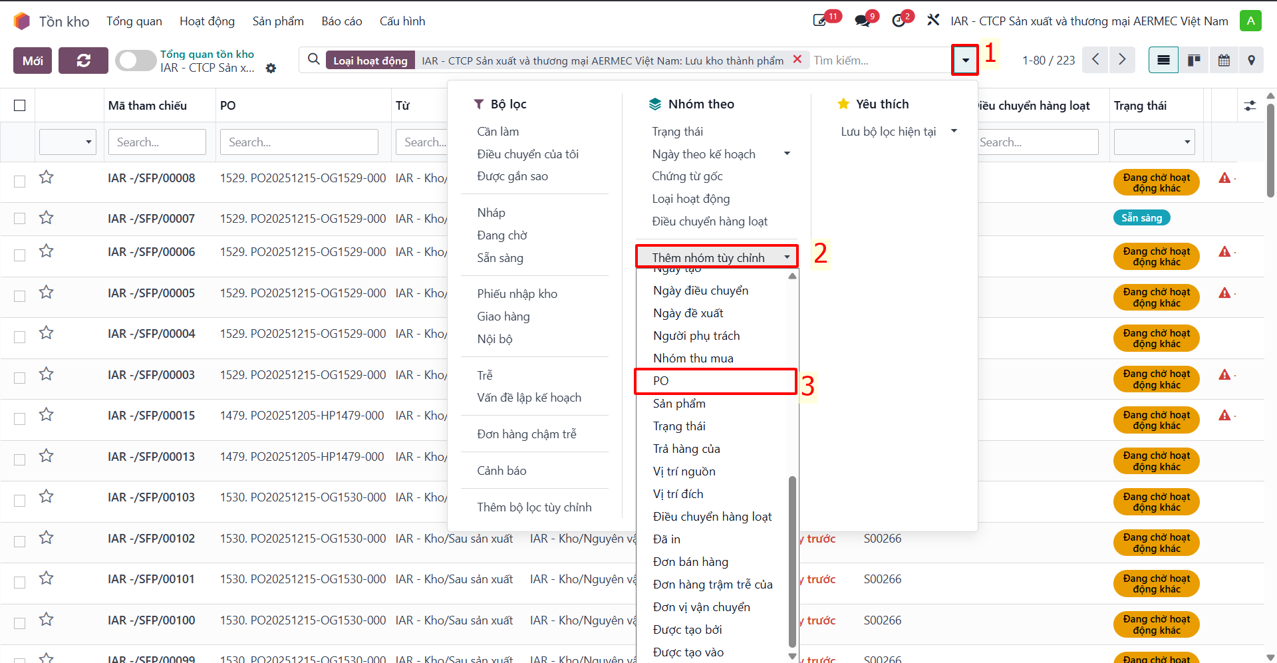Viewport: 1277px width, 663px height.
Task: Apply the Sẵn sàng filter
Action: click(500, 258)
